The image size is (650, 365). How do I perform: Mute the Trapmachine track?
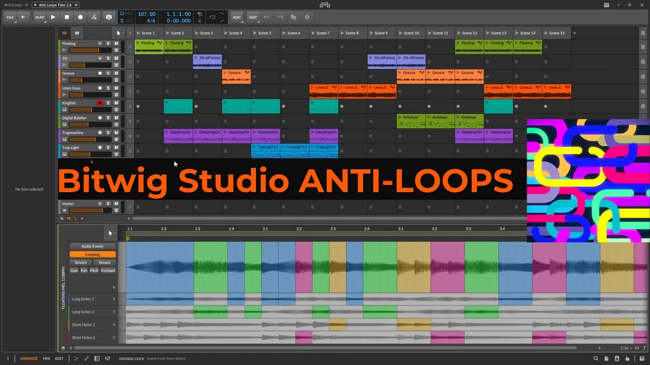(116, 133)
